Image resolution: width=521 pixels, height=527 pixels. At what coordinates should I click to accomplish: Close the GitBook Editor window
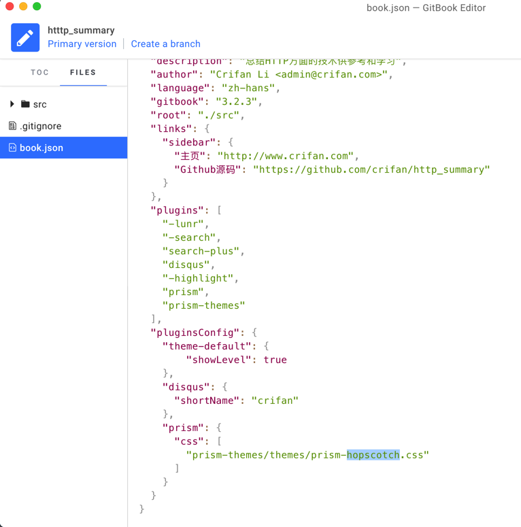coord(10,7)
